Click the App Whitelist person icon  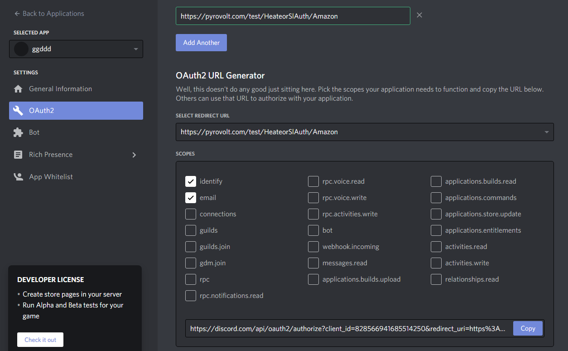pos(18,177)
